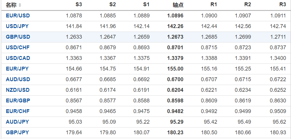Open the GBP/JPY pair link
The width and height of the screenshot is (291, 139).
[x=17, y=133]
